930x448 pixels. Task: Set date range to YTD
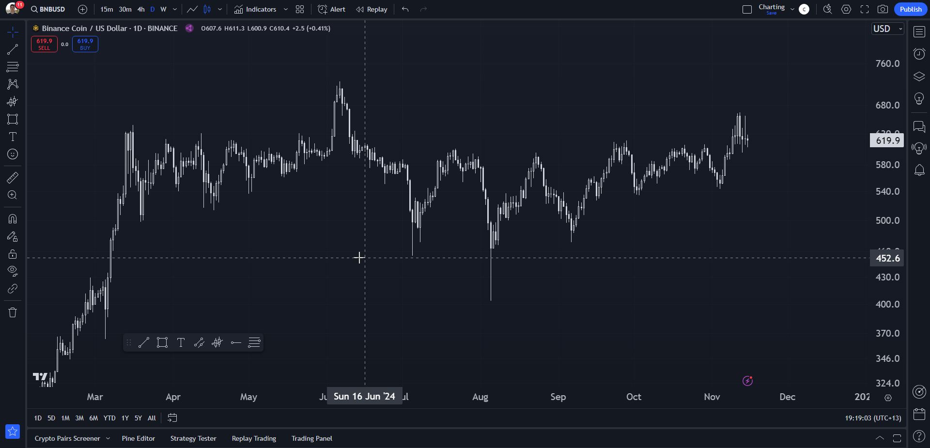109,418
